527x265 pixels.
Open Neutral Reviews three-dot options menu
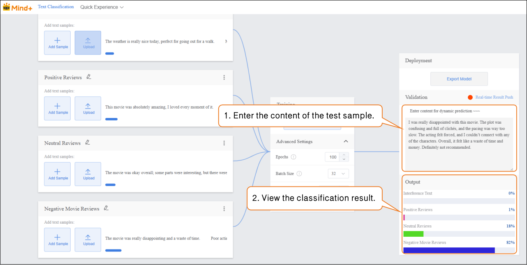click(x=224, y=143)
